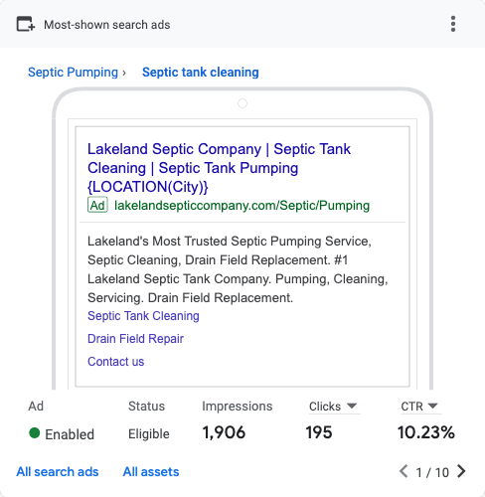Click the All assets link
This screenshot has width=485, height=497.
pos(151,471)
